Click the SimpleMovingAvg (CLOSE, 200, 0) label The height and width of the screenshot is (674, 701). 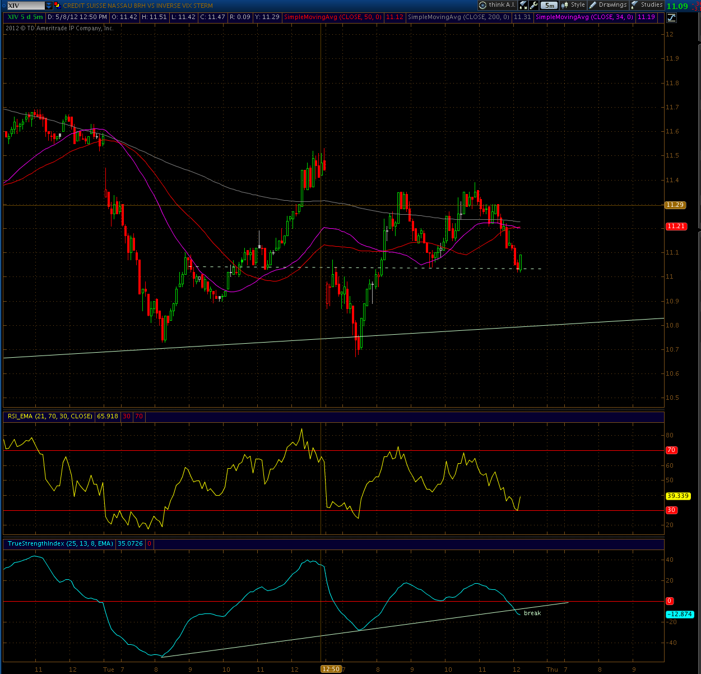pyautogui.click(x=459, y=17)
